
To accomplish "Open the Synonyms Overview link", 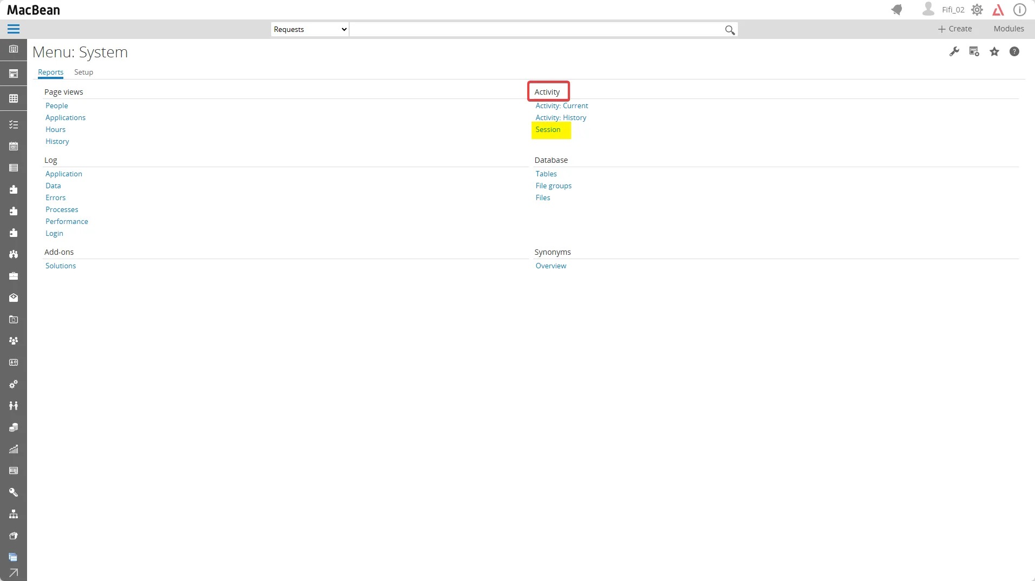I will [551, 266].
